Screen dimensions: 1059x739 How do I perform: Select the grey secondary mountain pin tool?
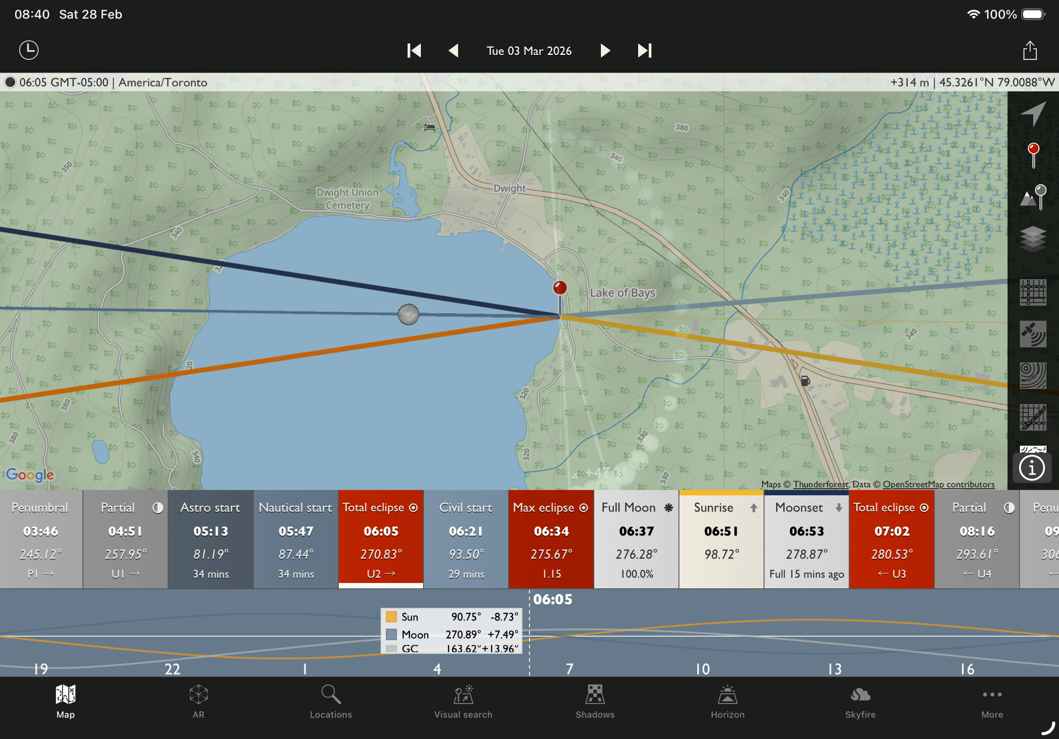pyautogui.click(x=1033, y=197)
